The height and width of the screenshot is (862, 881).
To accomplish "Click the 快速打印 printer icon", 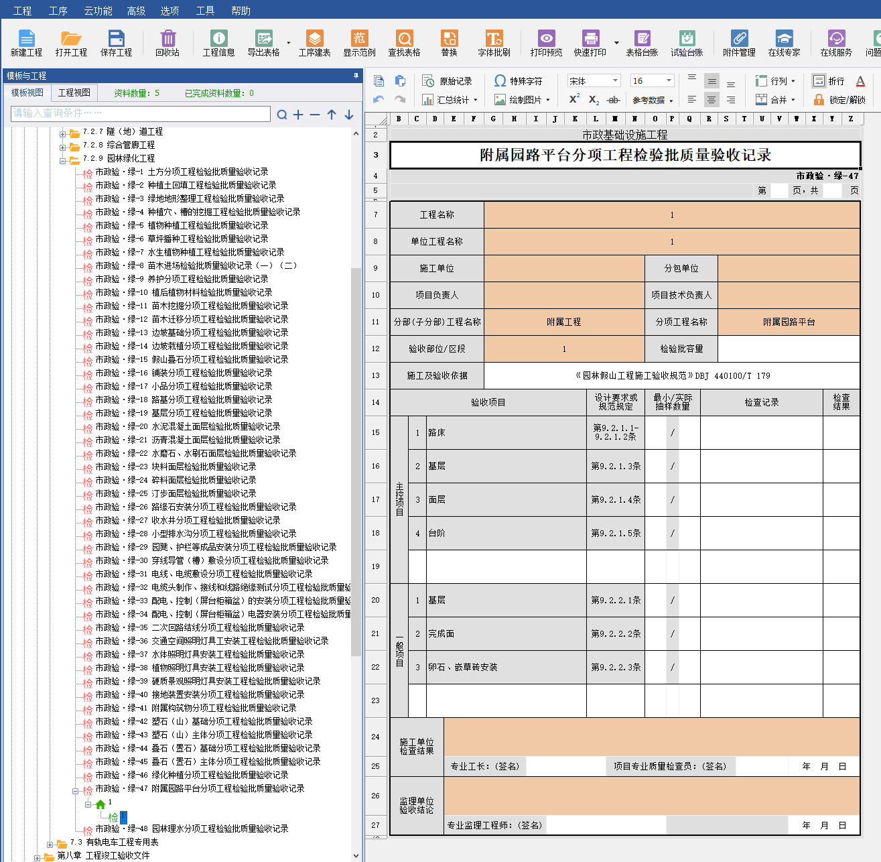I will (x=590, y=43).
